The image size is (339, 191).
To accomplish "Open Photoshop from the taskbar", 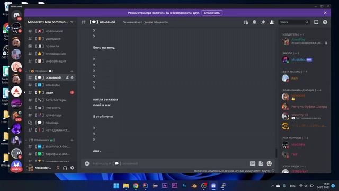I will click(x=184, y=186).
